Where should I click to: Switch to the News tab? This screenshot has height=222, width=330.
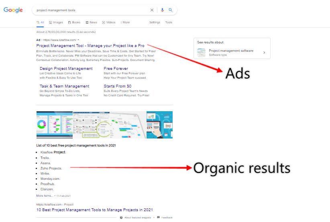pos(92,22)
